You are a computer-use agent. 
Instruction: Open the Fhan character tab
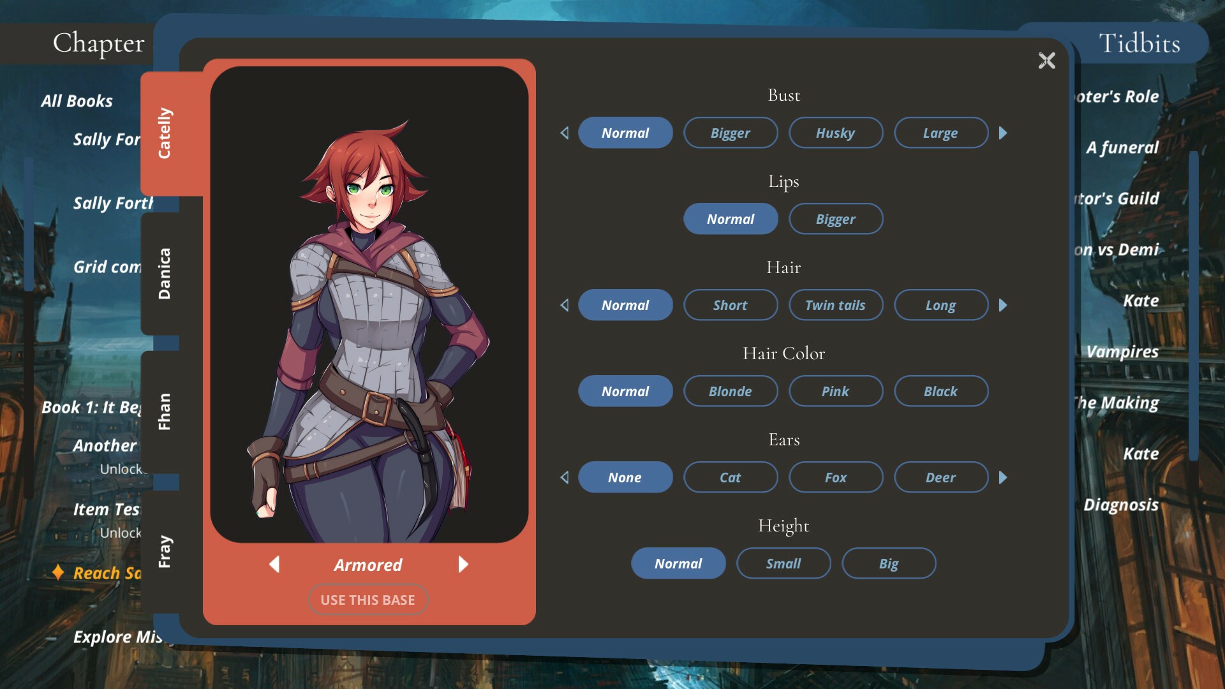pyautogui.click(x=164, y=411)
